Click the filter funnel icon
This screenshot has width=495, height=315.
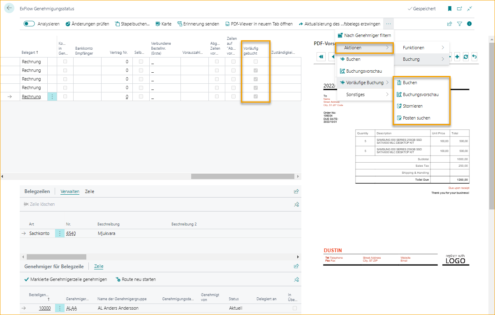pyautogui.click(x=460, y=24)
